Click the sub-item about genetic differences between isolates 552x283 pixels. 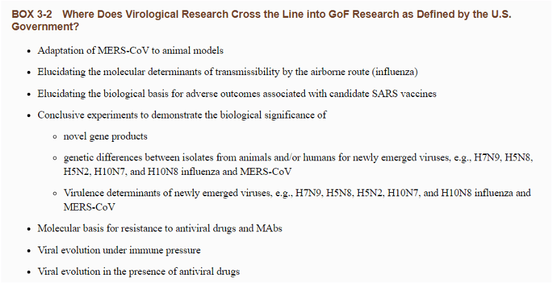point(298,165)
